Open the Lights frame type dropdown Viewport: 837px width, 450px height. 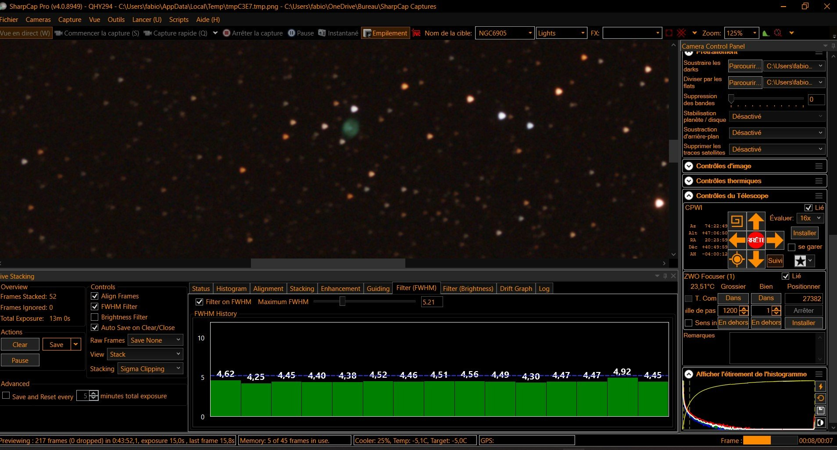tap(561, 33)
